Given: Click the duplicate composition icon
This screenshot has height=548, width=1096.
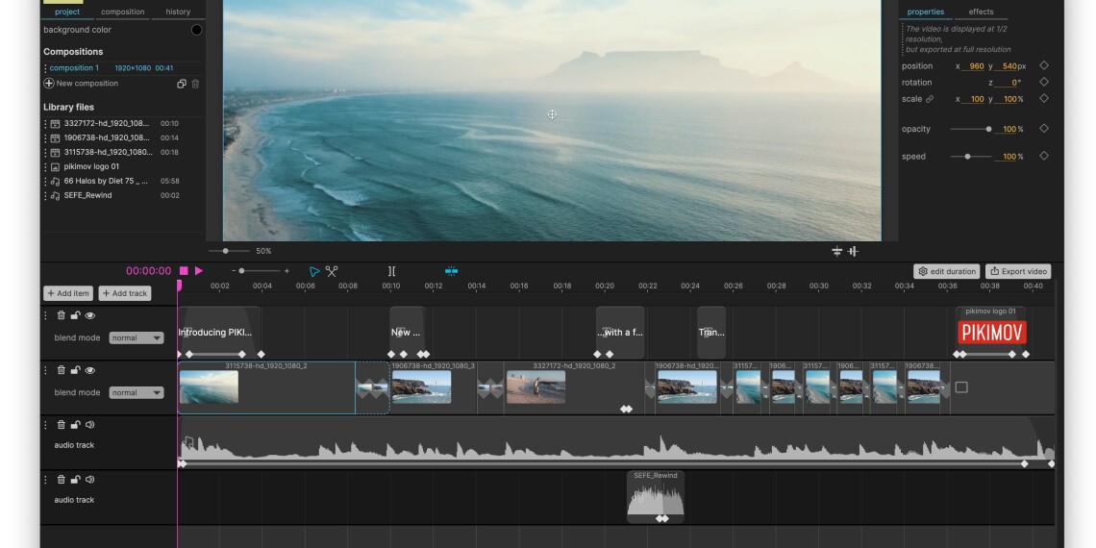Looking at the screenshot, I should 181,84.
